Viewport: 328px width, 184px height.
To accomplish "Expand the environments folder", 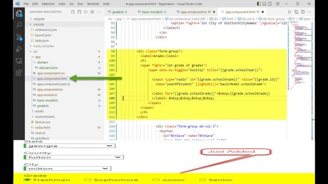I will coord(45,117).
